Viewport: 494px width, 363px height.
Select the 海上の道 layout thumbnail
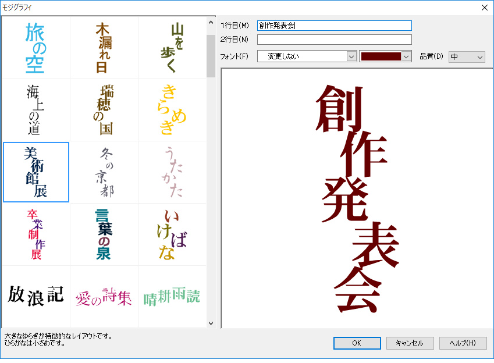(35, 110)
